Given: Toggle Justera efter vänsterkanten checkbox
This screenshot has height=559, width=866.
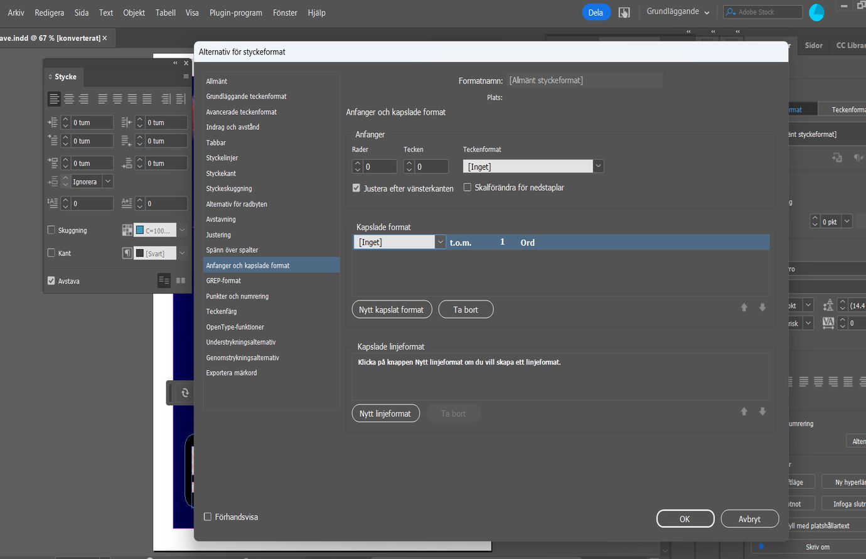Looking at the screenshot, I should pyautogui.click(x=356, y=188).
